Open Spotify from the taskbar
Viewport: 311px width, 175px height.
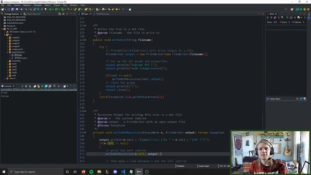(91, 172)
